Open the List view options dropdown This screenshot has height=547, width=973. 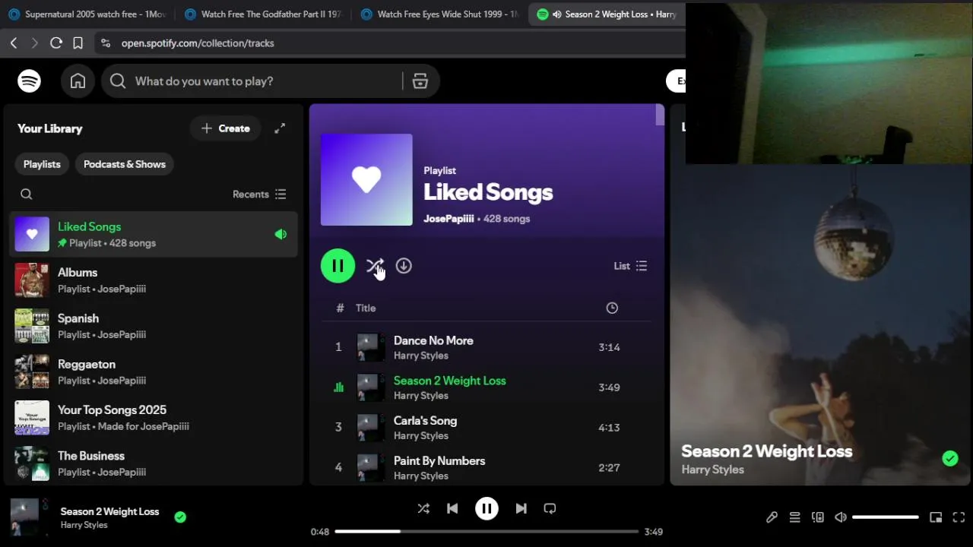click(x=630, y=266)
